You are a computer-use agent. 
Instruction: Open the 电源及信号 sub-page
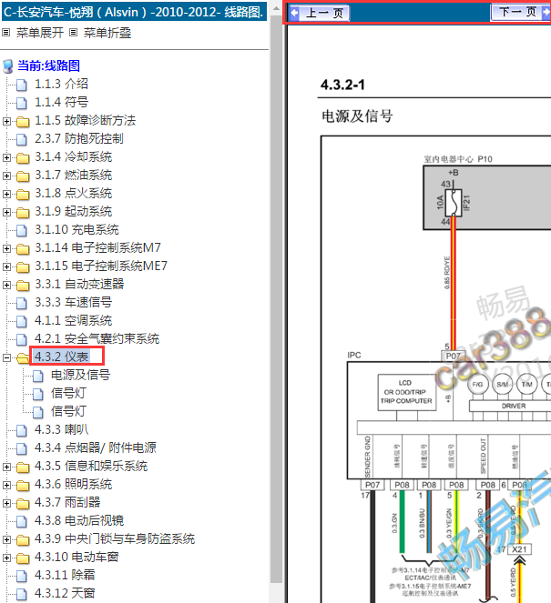point(80,375)
